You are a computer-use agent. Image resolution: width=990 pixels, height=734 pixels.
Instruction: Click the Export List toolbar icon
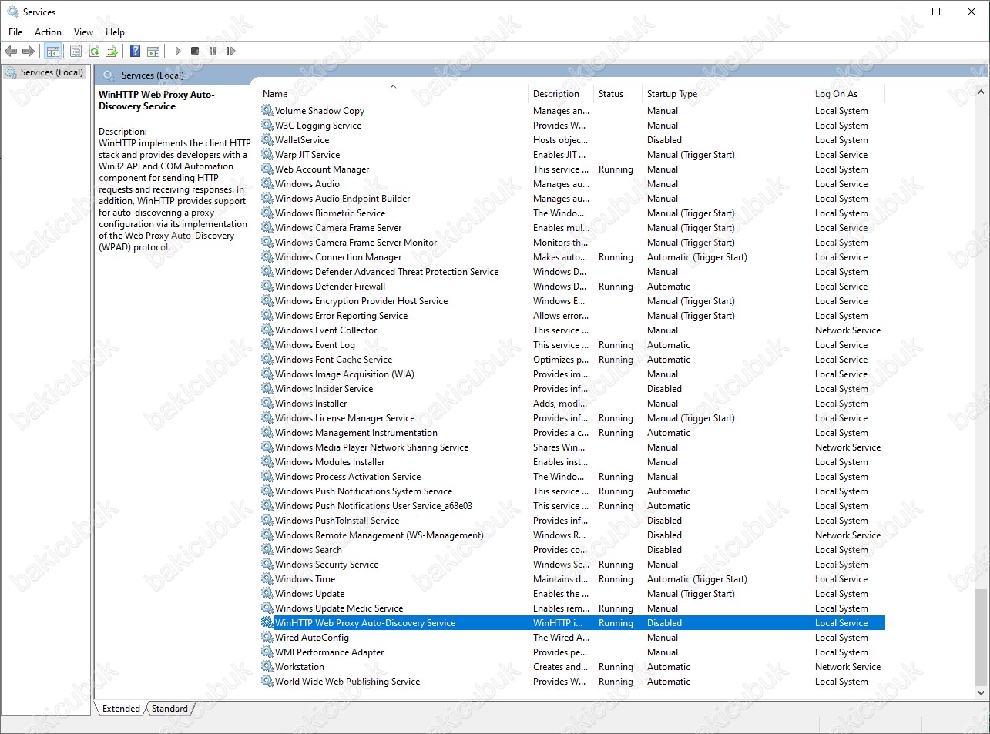[112, 51]
